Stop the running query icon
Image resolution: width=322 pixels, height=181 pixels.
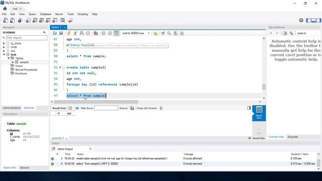88,33
